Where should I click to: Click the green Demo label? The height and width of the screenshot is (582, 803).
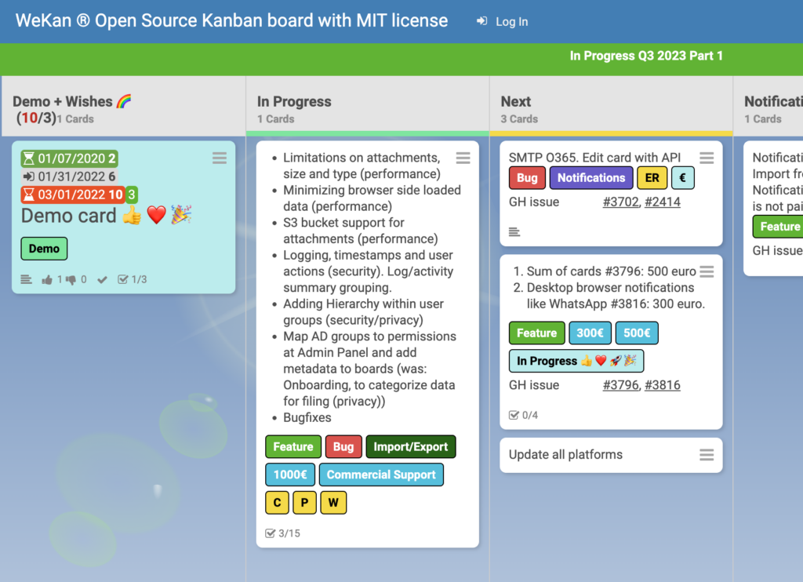44,249
